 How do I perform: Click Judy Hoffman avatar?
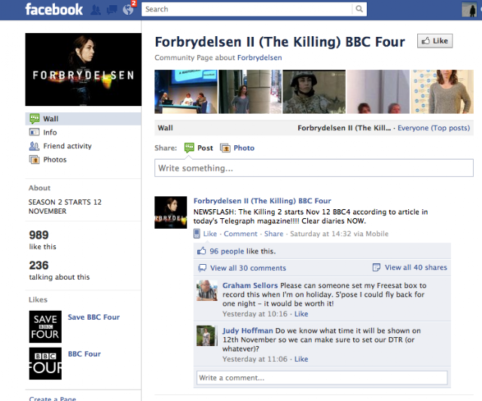coord(206,336)
